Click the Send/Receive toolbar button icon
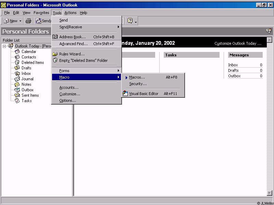Image resolution: width=274 pixels, height=205 pixels. tap(38, 21)
